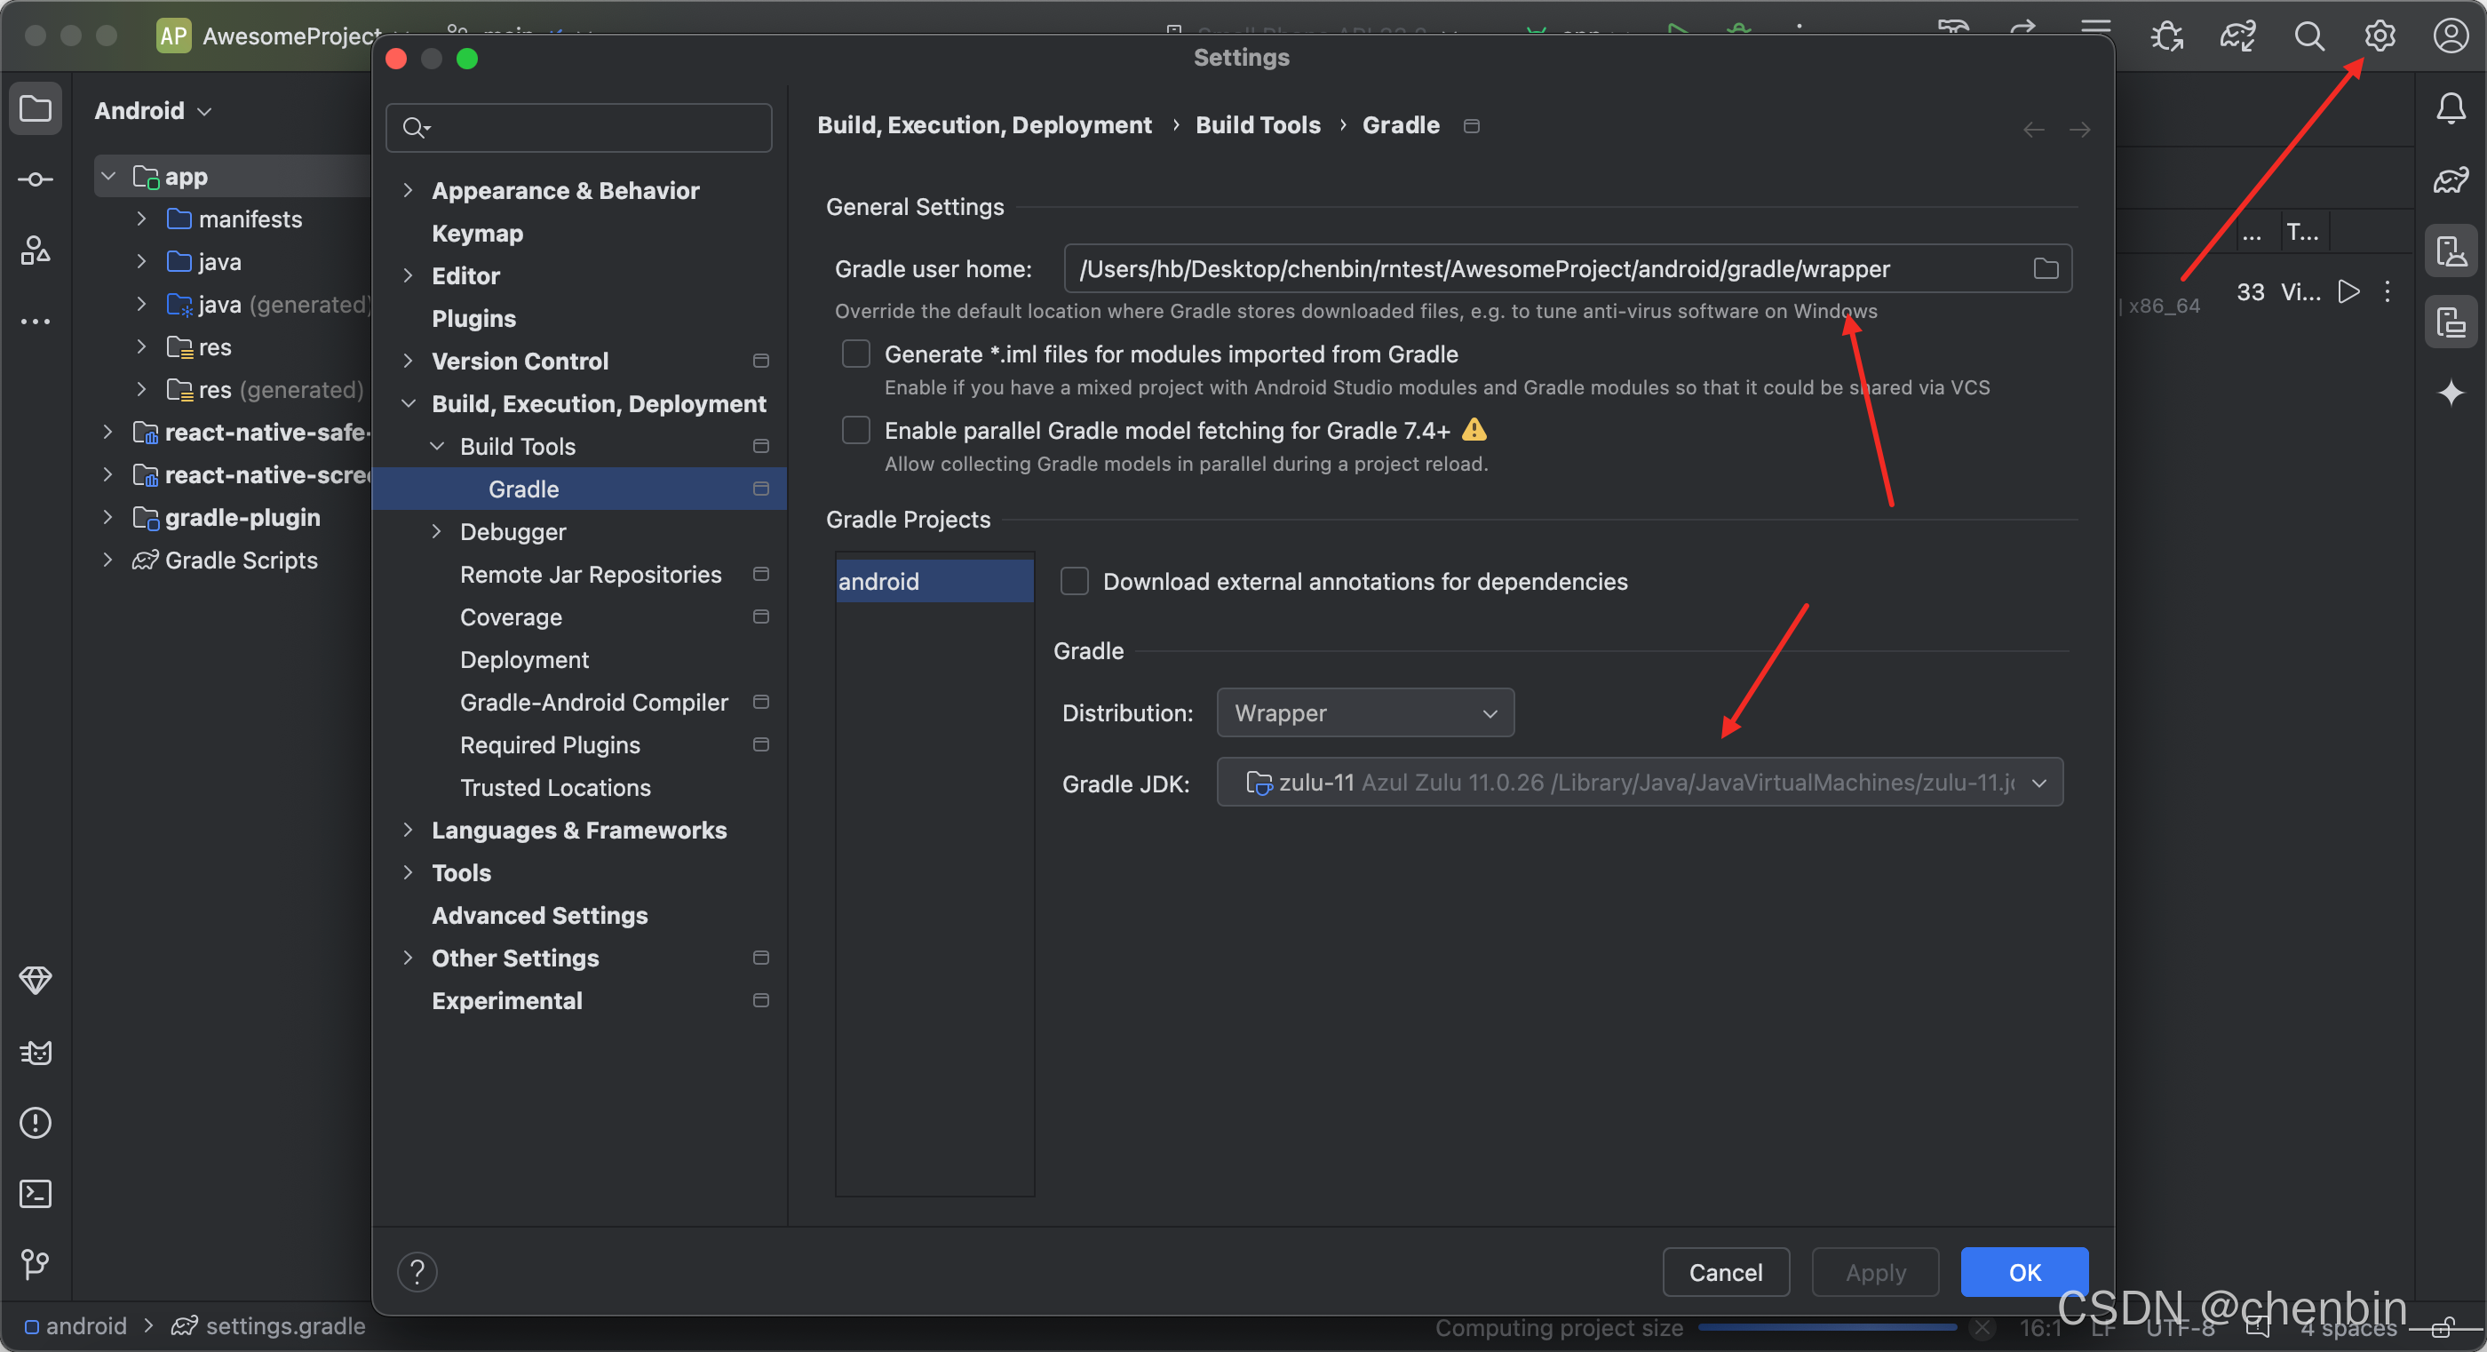
Task: Open the Problems tool window icon
Action: tap(36, 1123)
